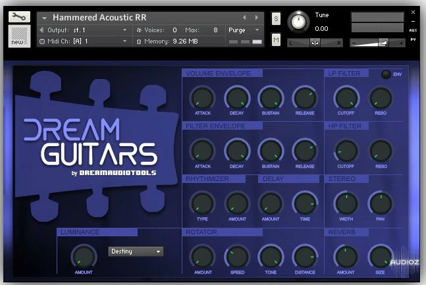Click the 'new' instrument thumbnail icon
426x285 pixels.
pyautogui.click(x=19, y=36)
